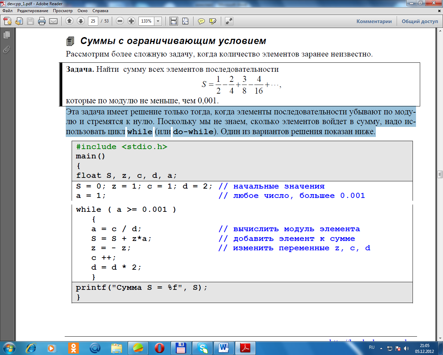Open the green-orange ball taskbar app
The width and height of the screenshot is (443, 355).
coord(138,348)
